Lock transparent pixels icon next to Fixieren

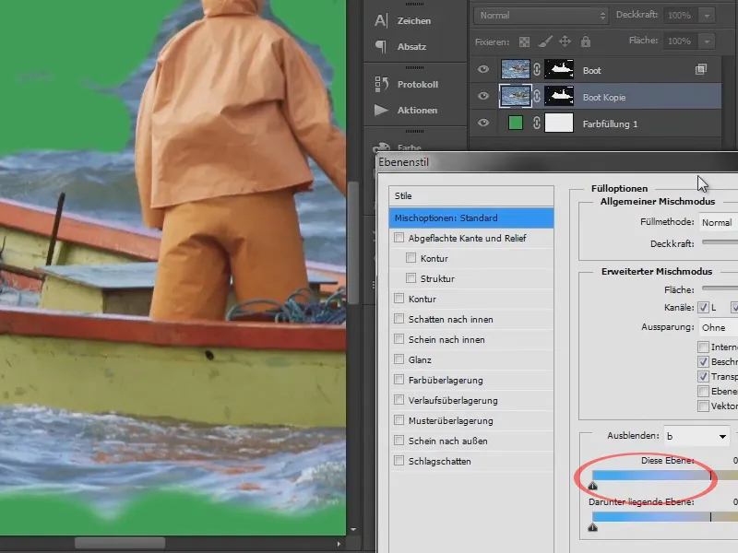tap(524, 41)
